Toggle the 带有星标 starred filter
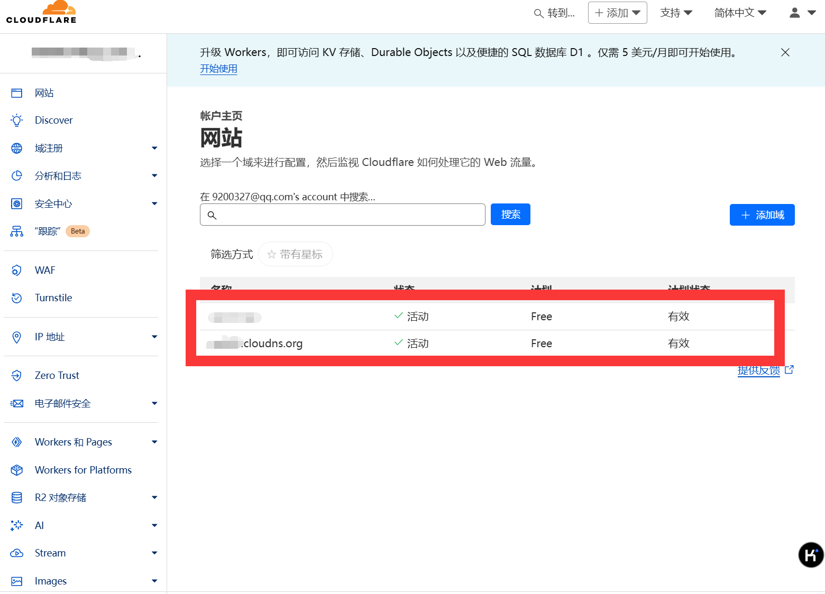The height and width of the screenshot is (594, 825). [295, 254]
